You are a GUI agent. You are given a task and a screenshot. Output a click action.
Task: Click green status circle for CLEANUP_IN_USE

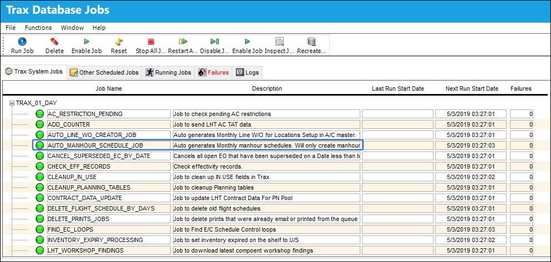pyautogui.click(x=40, y=177)
